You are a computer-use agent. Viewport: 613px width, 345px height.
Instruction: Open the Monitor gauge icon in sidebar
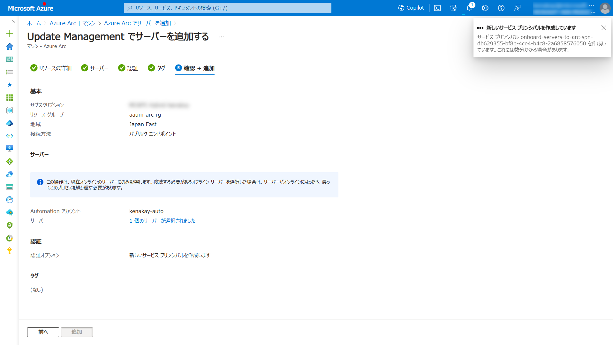point(10,200)
